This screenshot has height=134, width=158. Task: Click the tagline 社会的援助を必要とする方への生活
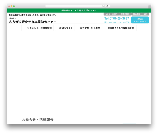tap(33, 15)
